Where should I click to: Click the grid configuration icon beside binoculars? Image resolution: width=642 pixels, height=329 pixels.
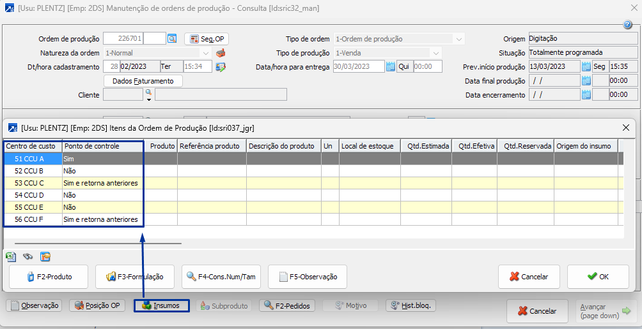45,256
